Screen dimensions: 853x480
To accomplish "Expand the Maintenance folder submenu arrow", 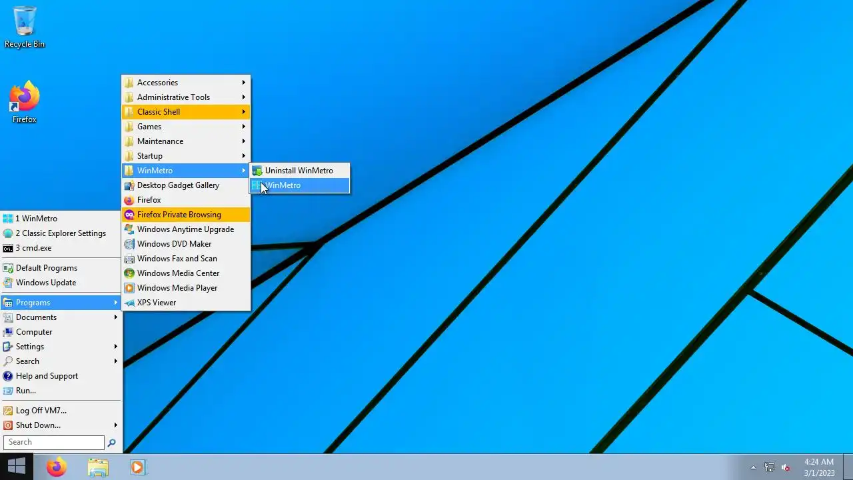I will point(244,141).
